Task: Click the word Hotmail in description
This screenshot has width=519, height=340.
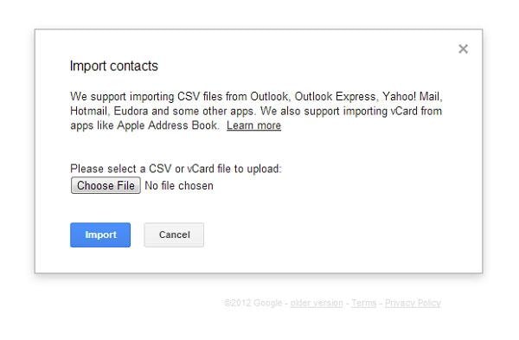Action: click(x=88, y=111)
